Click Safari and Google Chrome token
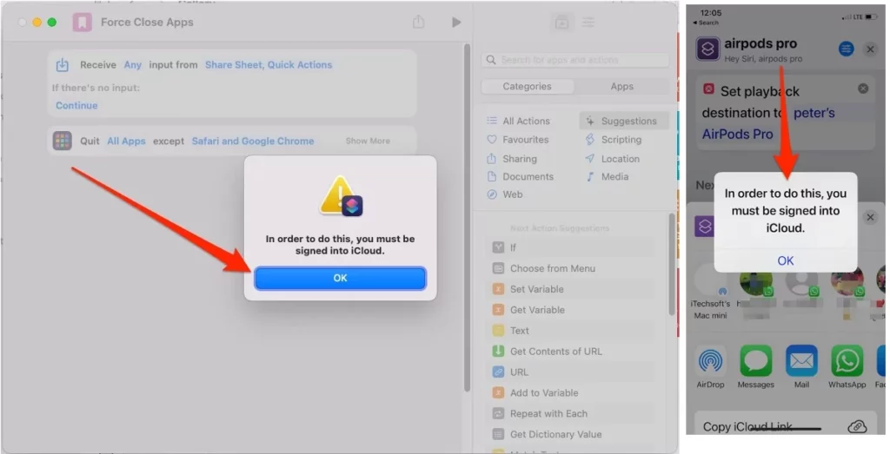The width and height of the screenshot is (890, 454). [x=253, y=141]
